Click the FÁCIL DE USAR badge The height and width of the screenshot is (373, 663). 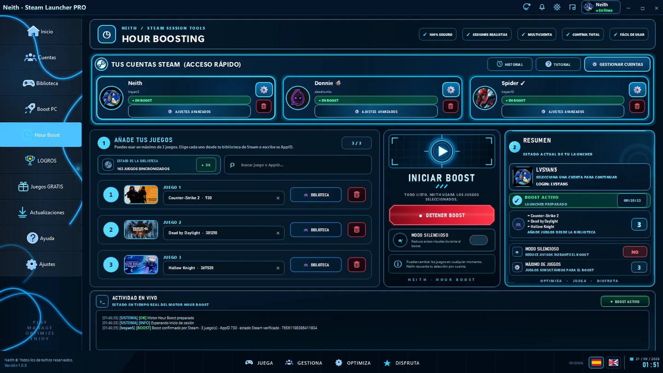629,34
